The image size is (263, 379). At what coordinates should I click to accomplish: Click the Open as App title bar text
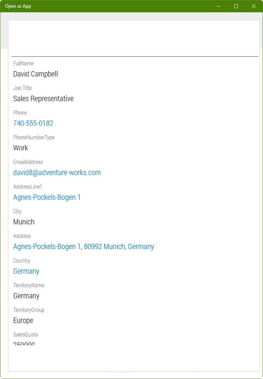tap(18, 6)
